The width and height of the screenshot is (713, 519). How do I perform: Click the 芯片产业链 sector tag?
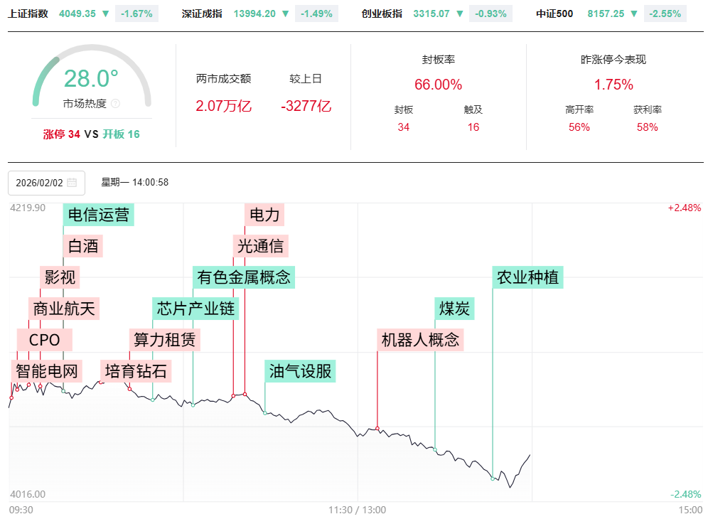[x=195, y=309]
